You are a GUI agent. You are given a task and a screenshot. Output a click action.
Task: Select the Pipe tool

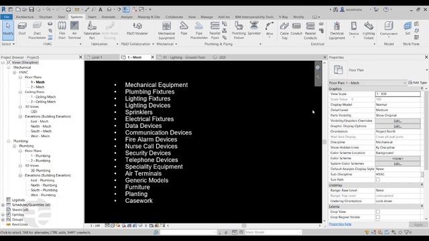pos(184,29)
